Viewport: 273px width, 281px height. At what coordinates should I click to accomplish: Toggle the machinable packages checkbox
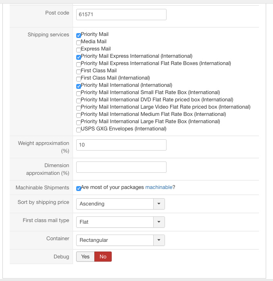[79, 188]
